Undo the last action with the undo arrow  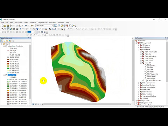coord(26,26)
